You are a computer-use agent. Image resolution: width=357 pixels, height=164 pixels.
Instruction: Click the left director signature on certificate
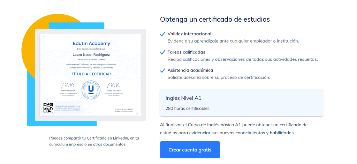coord(68,85)
